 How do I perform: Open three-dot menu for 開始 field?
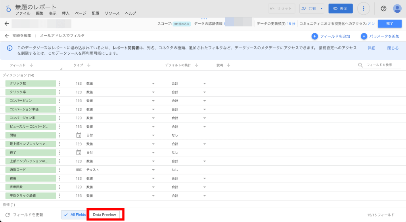point(59,135)
